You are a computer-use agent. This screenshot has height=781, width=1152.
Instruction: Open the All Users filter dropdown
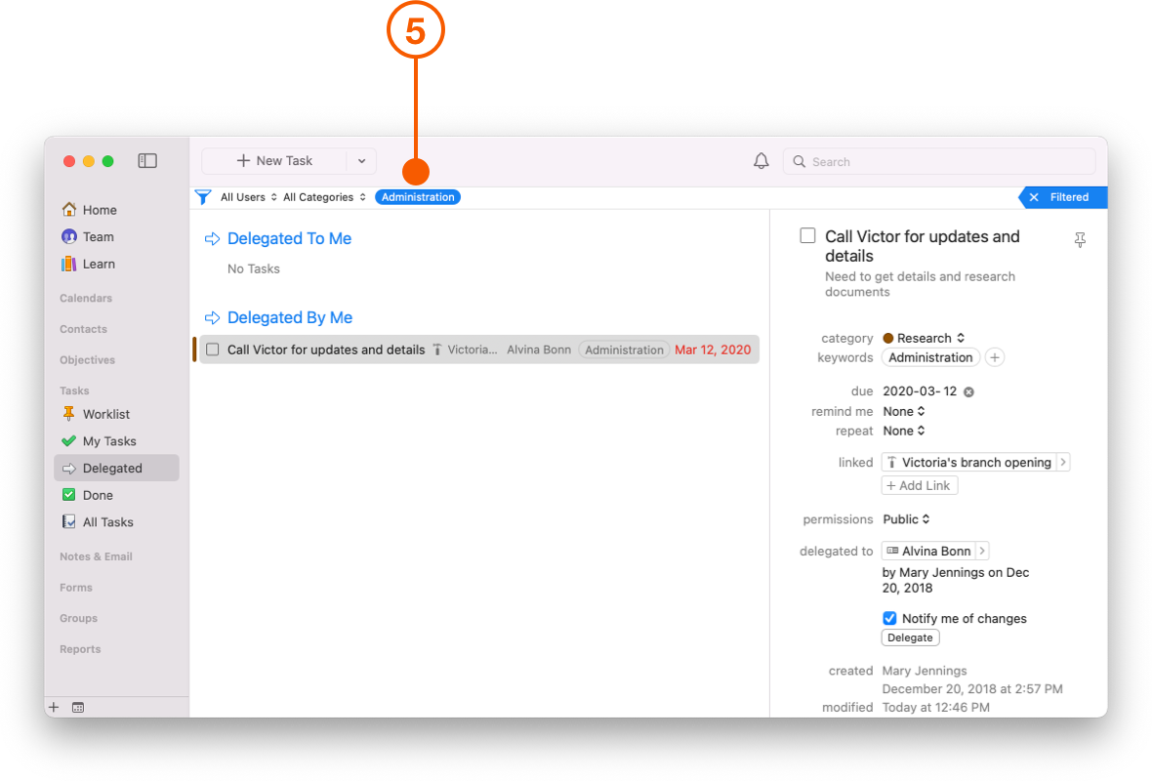(x=249, y=197)
